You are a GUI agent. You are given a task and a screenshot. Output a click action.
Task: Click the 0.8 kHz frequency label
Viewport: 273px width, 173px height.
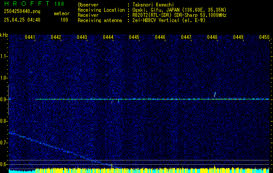click(x=3, y=121)
